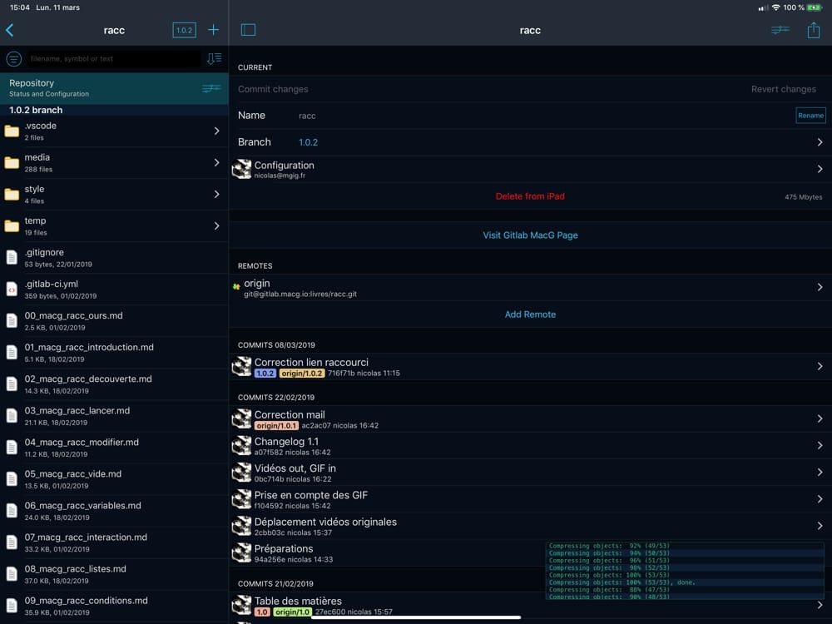Image resolution: width=832 pixels, height=624 pixels.
Task: Open Correction mail commit avatar
Action: click(241, 418)
